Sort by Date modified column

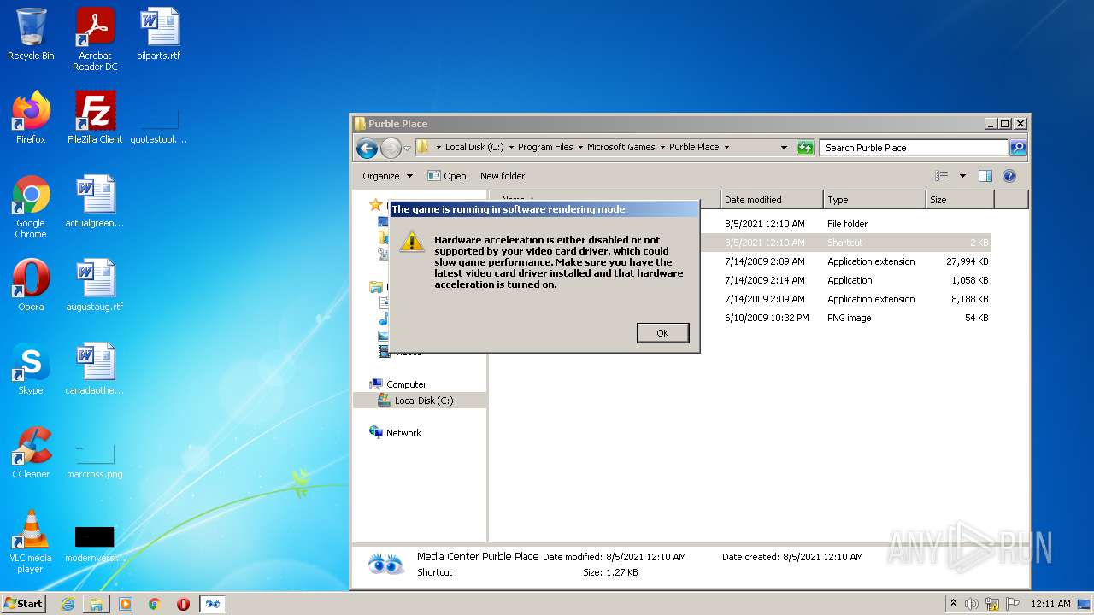point(772,200)
